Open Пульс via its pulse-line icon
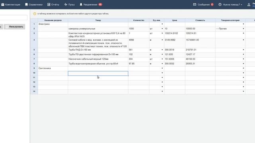Image resolution: width=255 pixels, height=143 pixels. tap(65, 4)
